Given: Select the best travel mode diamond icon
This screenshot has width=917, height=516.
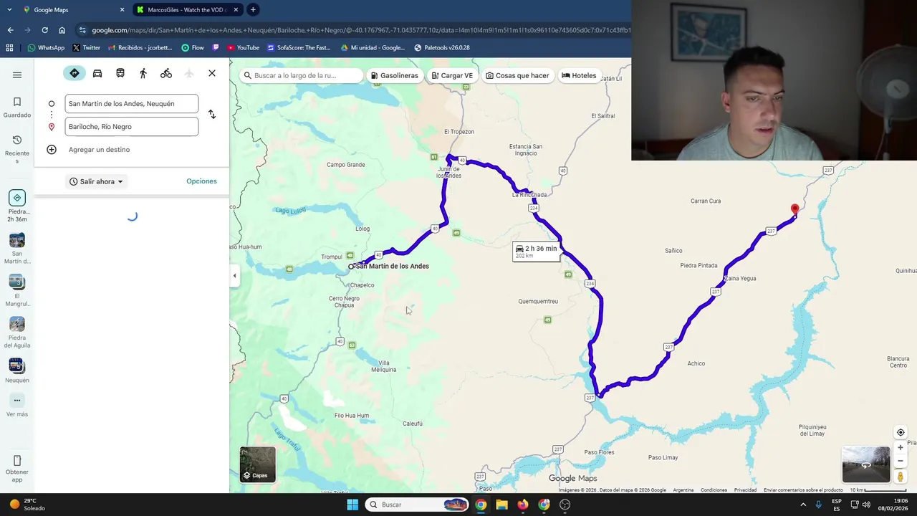Looking at the screenshot, I should click(x=75, y=73).
